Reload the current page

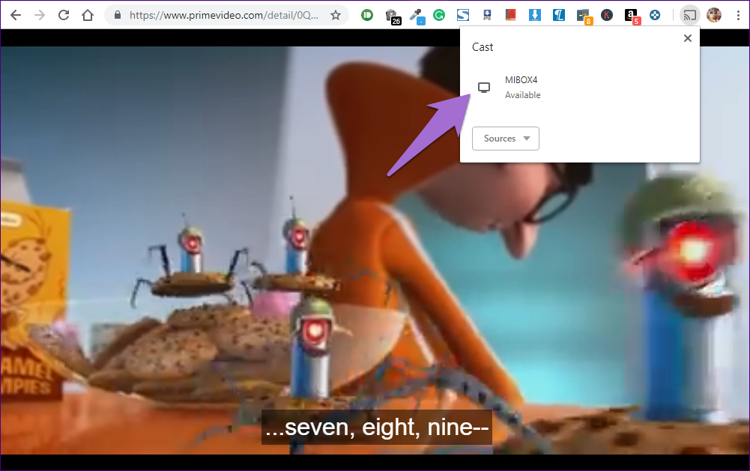click(x=64, y=15)
